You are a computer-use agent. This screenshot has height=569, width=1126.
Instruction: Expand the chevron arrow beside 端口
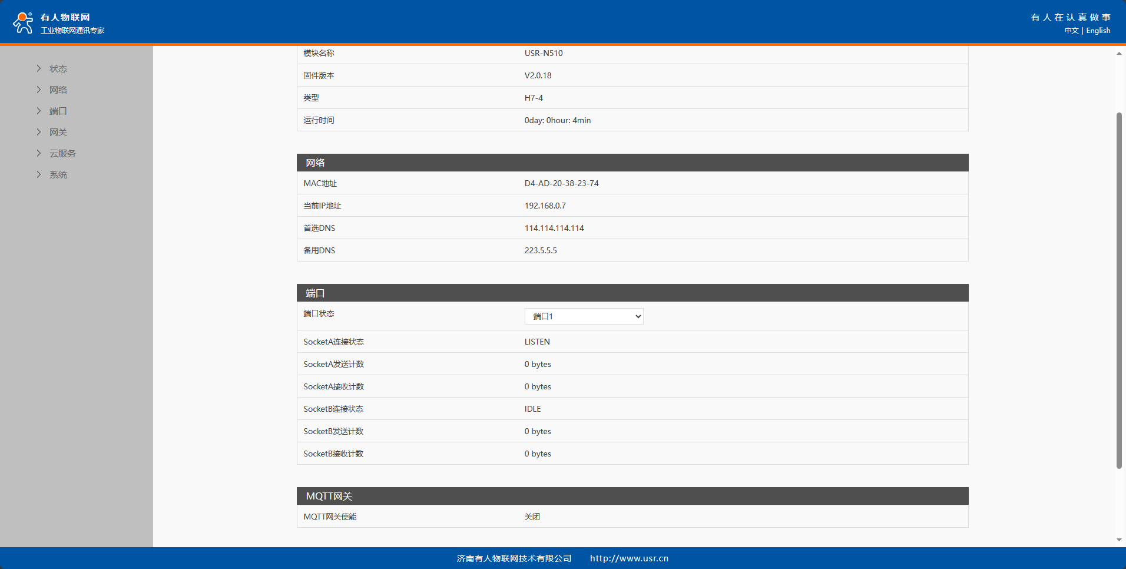[39, 111]
